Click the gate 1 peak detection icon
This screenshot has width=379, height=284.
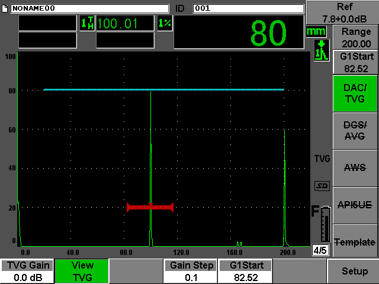[x=321, y=51]
